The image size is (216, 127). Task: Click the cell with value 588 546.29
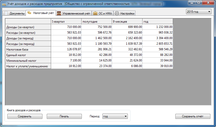pyautogui.click(x=158, y=49)
